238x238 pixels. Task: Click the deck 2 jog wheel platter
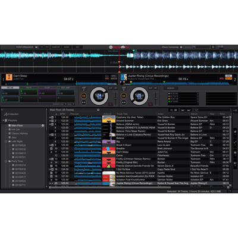click(x=139, y=96)
